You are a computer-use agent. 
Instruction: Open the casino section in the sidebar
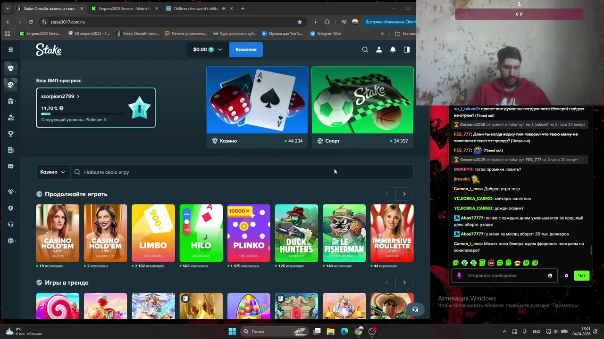[10, 68]
